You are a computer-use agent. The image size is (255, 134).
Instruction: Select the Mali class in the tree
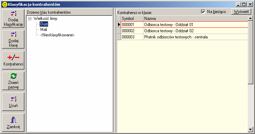click(44, 29)
